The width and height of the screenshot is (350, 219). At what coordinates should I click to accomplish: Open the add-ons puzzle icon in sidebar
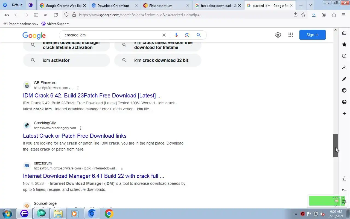coord(344,179)
